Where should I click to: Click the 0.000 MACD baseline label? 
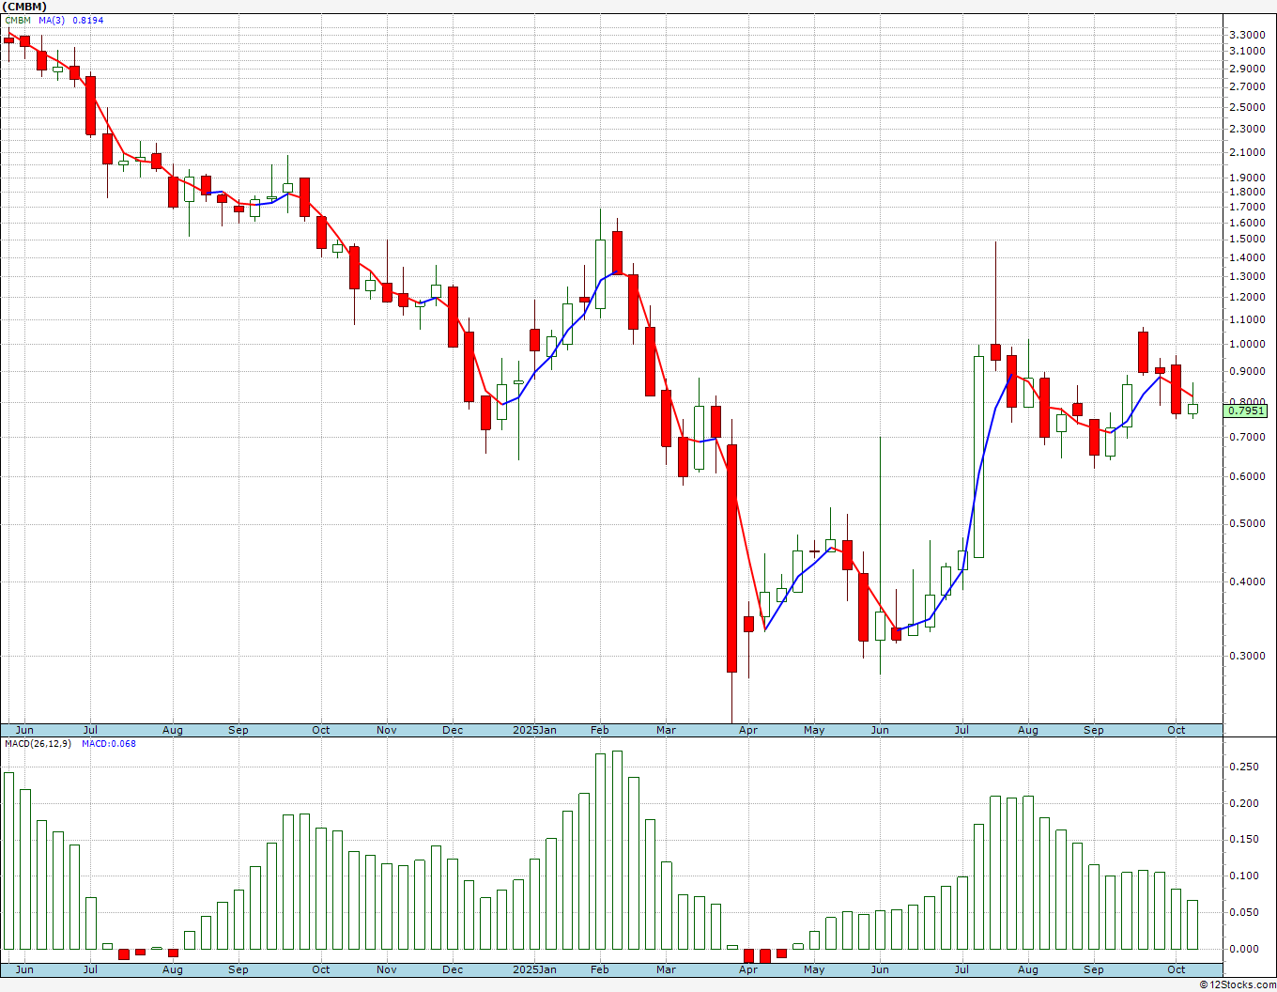(1245, 949)
